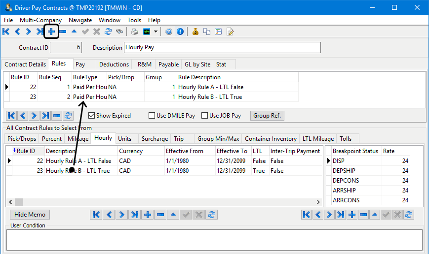The image size is (429, 254).
Task: Enable the Use DMILE Pay checkbox
Action: (152, 116)
